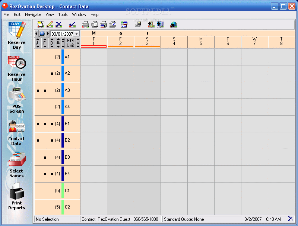298x226 pixels.
Task: Open the Edit menu
Action: [x=17, y=14]
